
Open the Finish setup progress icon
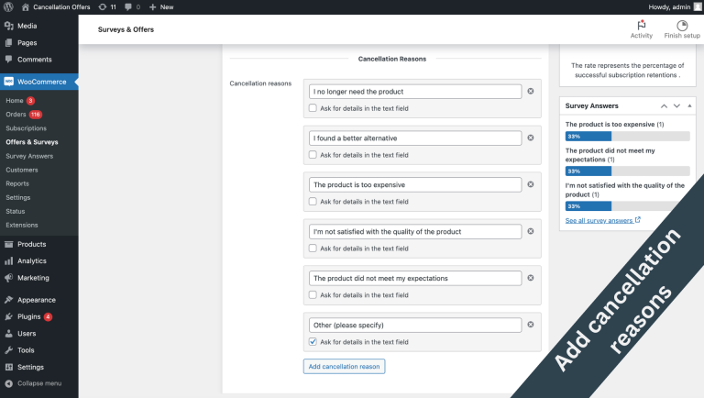pyautogui.click(x=682, y=29)
